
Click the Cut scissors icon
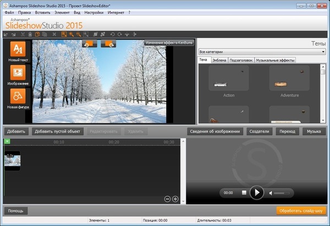pyautogui.click(x=23, y=35)
